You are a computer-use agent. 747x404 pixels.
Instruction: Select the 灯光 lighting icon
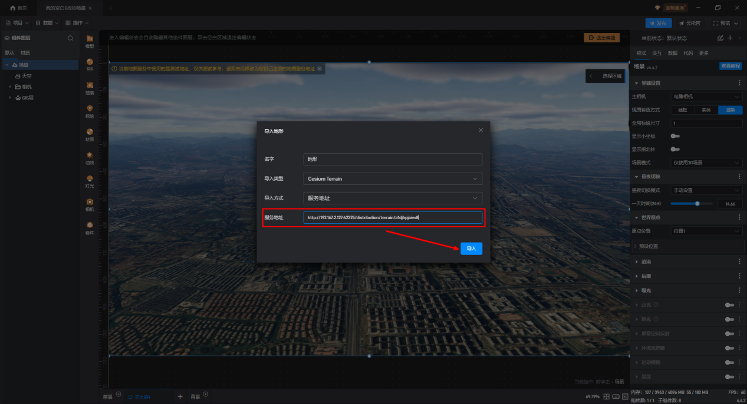(x=90, y=180)
